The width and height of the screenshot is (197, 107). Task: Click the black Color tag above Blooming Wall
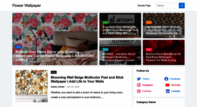point(54,72)
